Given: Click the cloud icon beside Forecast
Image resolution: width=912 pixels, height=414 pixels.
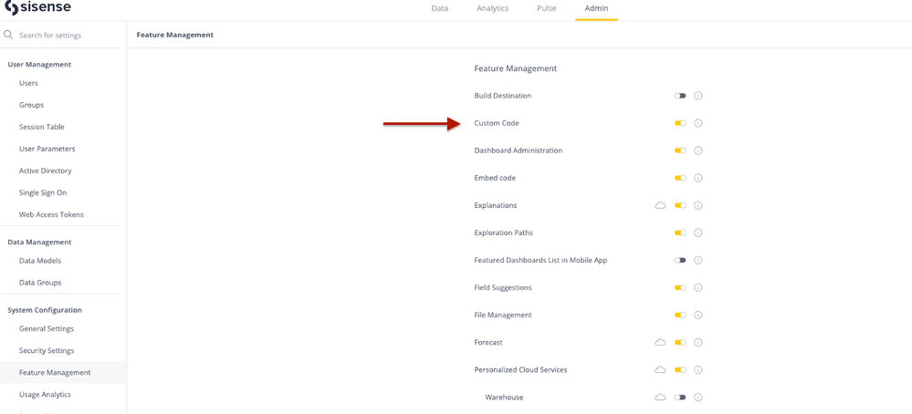Looking at the screenshot, I should [x=660, y=342].
